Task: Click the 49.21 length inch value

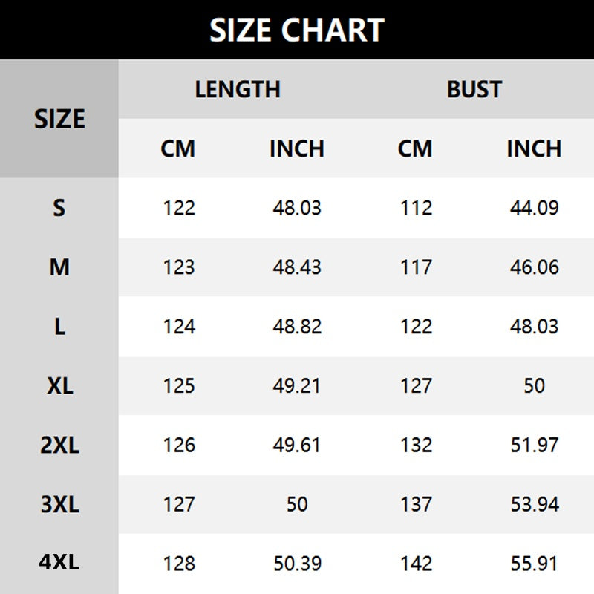Action: click(x=297, y=386)
